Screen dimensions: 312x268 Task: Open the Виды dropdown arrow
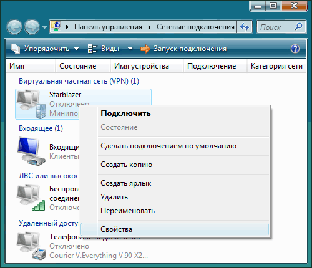pos(130,49)
